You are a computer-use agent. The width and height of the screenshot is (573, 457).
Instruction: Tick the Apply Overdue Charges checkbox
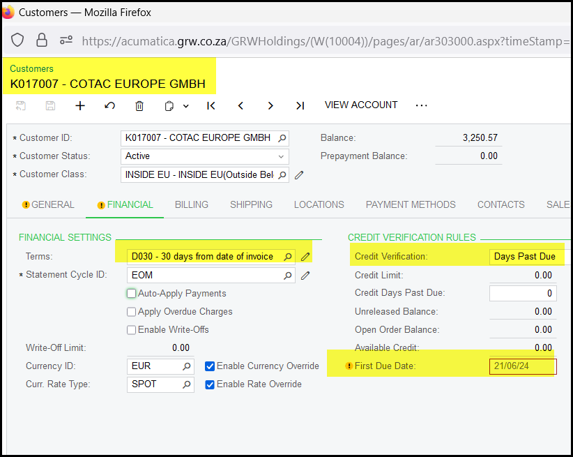[132, 312]
